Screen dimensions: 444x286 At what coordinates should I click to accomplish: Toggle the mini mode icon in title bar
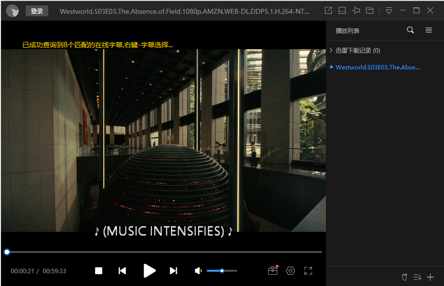tap(342, 10)
